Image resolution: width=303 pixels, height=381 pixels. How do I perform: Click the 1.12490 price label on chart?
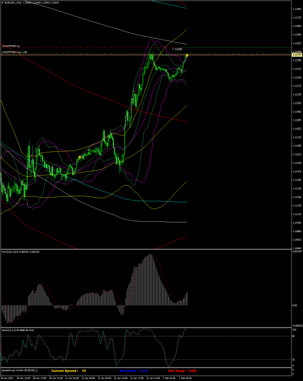pos(177,49)
